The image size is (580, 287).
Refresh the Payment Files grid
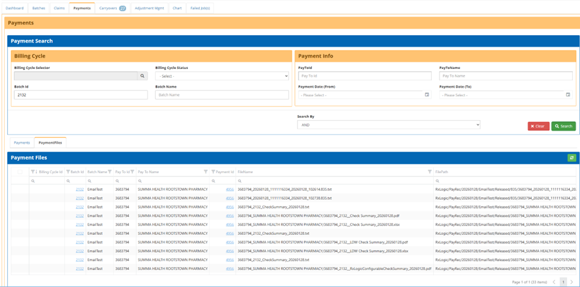click(572, 157)
